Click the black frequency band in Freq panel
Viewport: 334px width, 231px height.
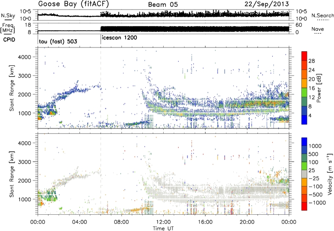[x=195, y=29]
